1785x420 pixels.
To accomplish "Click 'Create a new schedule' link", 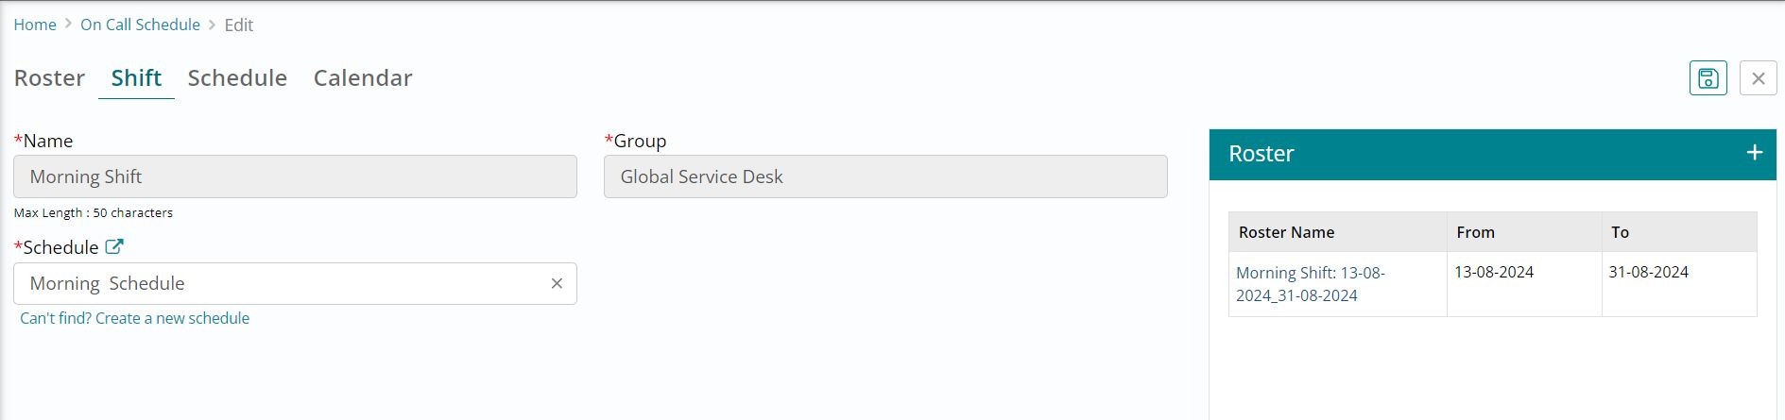I will coord(135,318).
